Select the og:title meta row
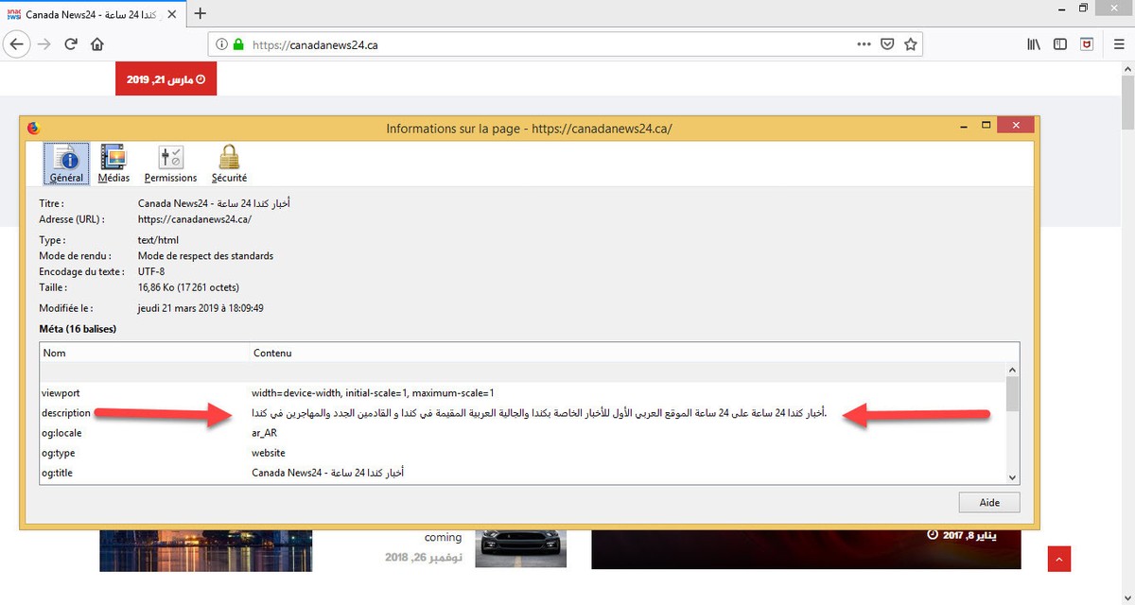 coord(522,473)
